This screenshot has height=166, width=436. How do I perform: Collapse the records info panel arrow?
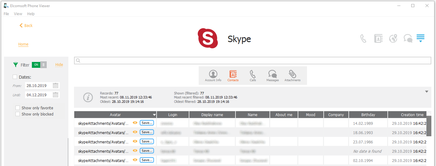point(427,92)
